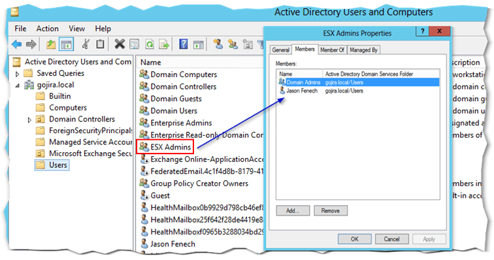Toggle the Show/Hide Console Tree icon

[66, 44]
